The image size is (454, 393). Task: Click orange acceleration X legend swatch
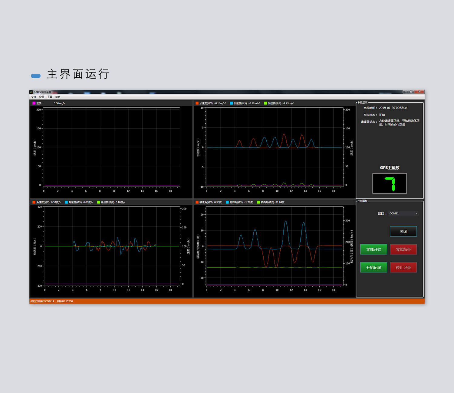(197, 103)
